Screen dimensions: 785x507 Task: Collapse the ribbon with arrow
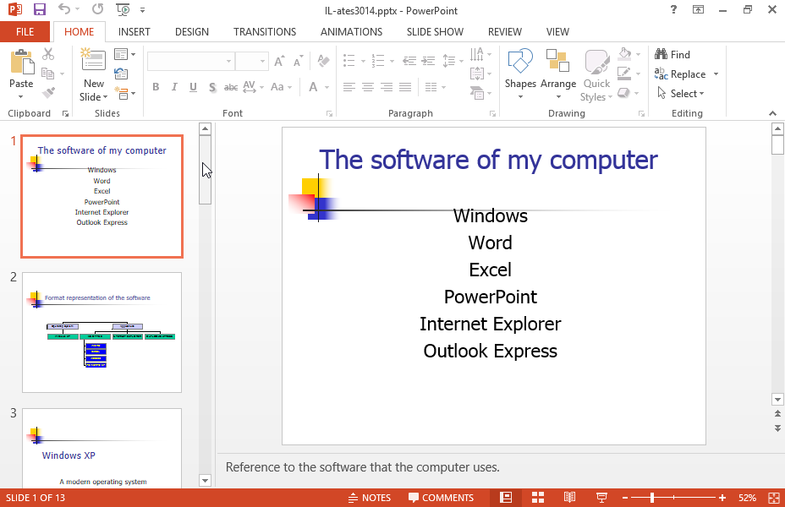pos(773,113)
